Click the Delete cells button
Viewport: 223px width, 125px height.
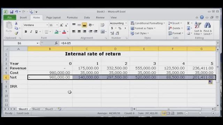pyautogui.click(x=176, y=28)
